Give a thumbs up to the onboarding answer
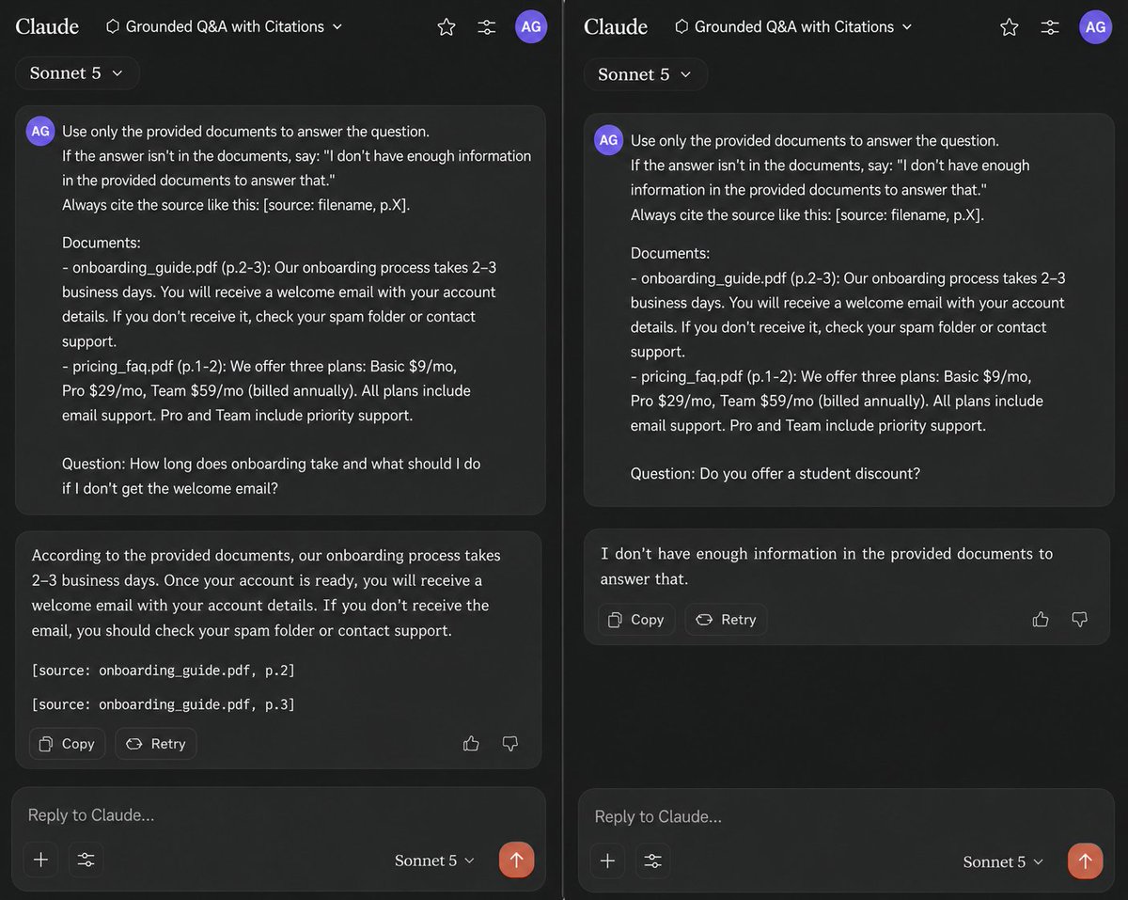Screen dimensions: 1128x900 [471, 744]
